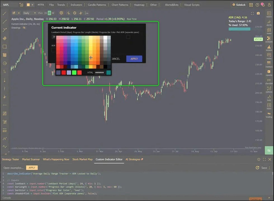This screenshot has width=274, height=201.
Task: Open the Stock Market Map tab
Action: 82,159
